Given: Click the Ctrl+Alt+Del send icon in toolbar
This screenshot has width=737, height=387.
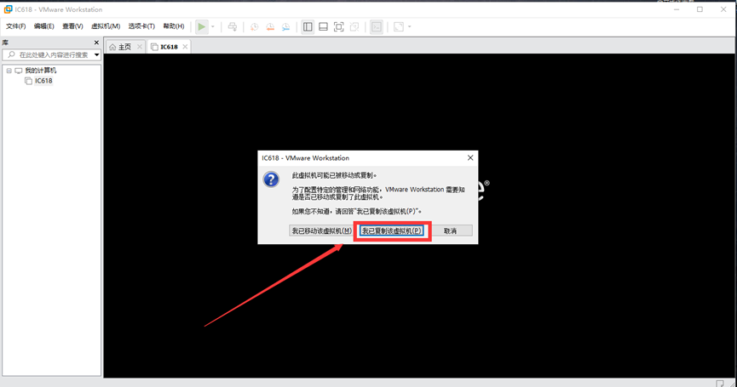Looking at the screenshot, I should pyautogui.click(x=232, y=26).
